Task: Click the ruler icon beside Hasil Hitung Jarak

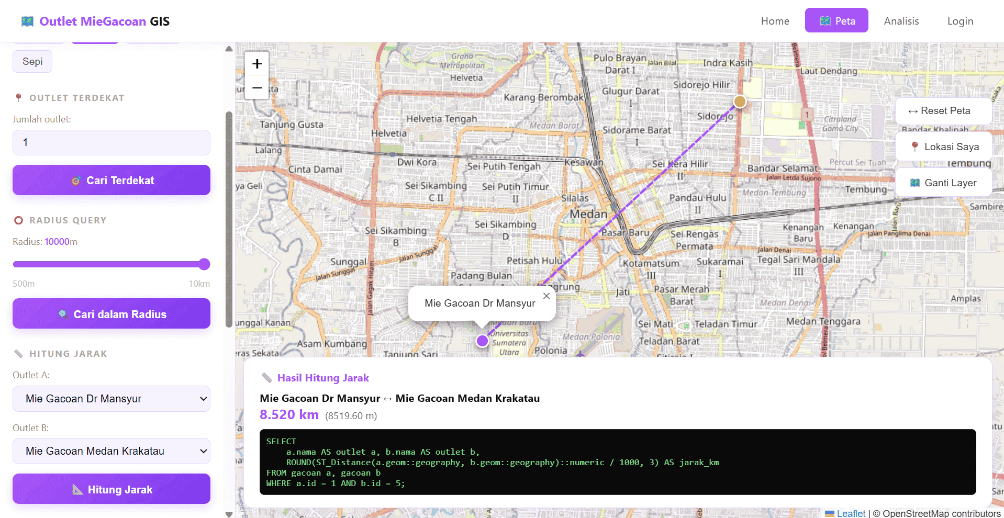Action: coord(266,378)
